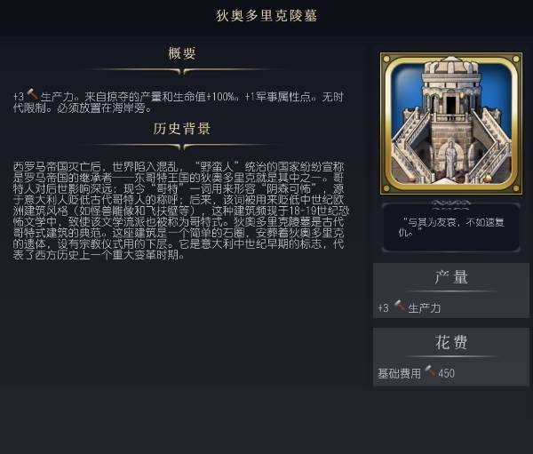The height and width of the screenshot is (454, 533).
Task: Select the 狄奥多里克陵墓 page title
Action: click(x=266, y=16)
